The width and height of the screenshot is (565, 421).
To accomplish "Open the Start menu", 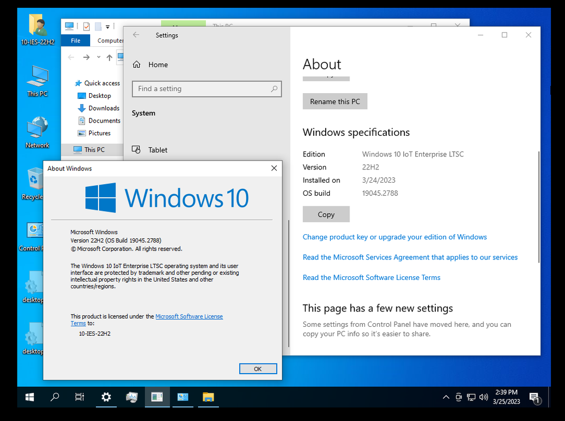I will [30, 397].
